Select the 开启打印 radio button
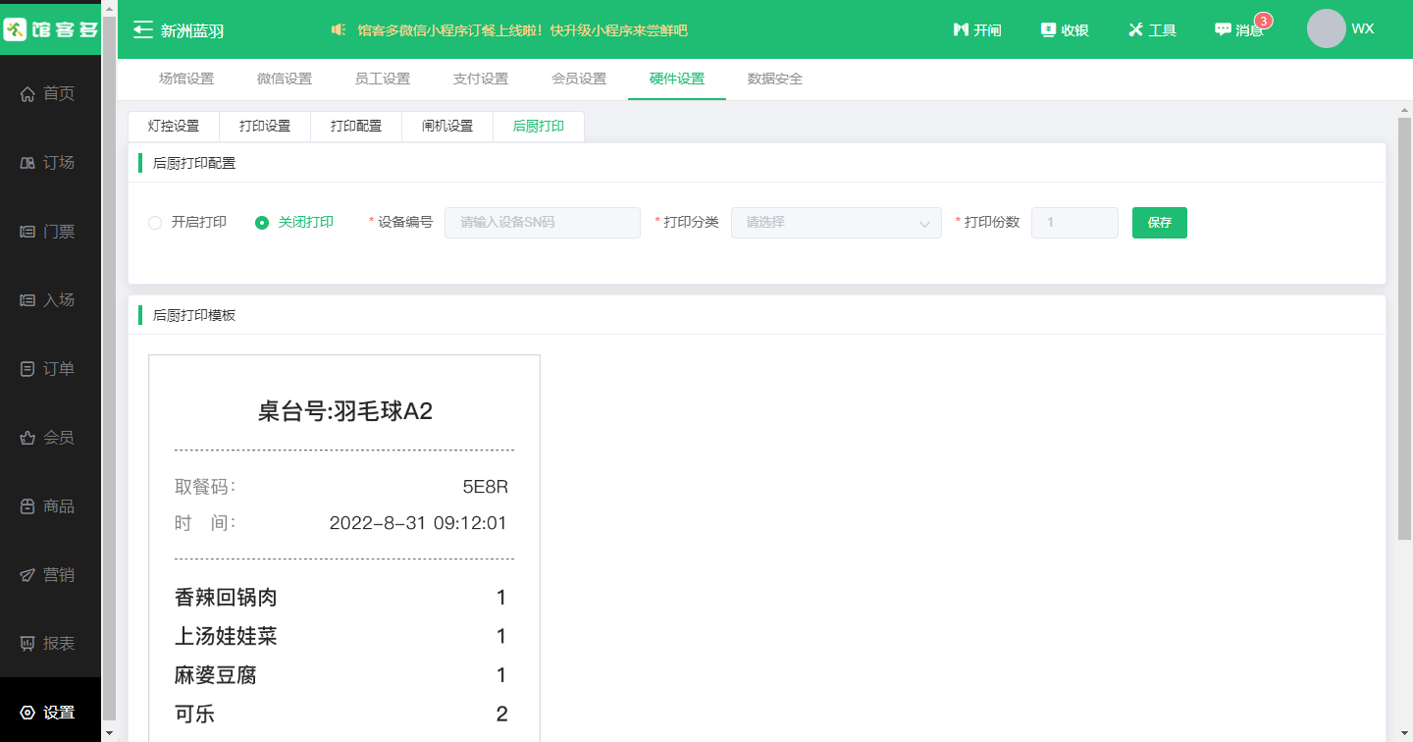 [x=155, y=223]
